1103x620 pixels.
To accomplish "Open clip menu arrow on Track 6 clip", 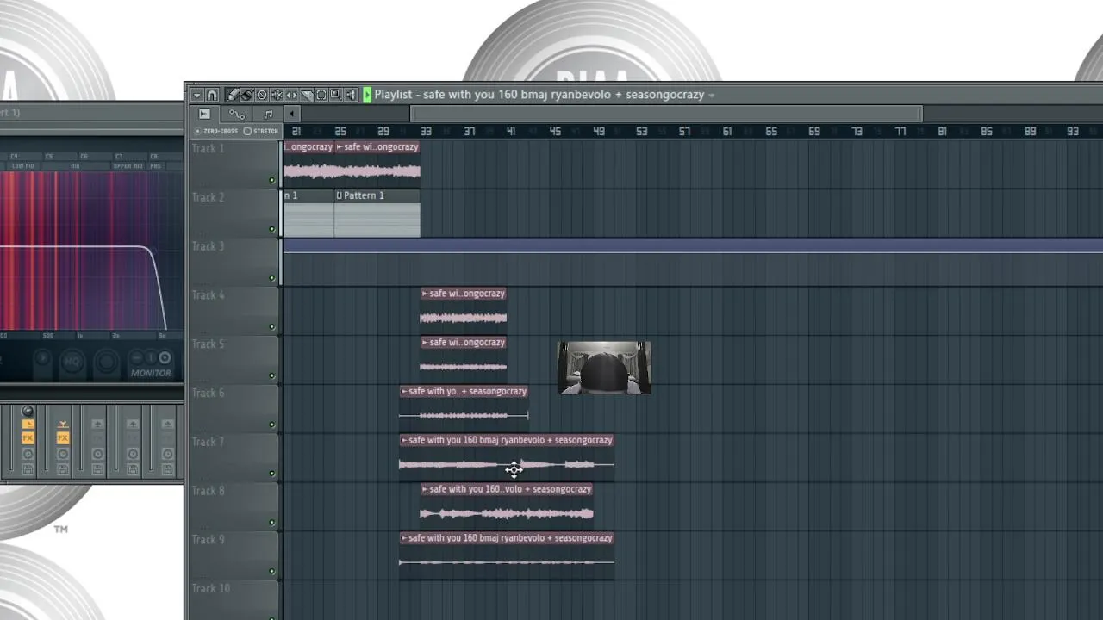I will point(404,392).
